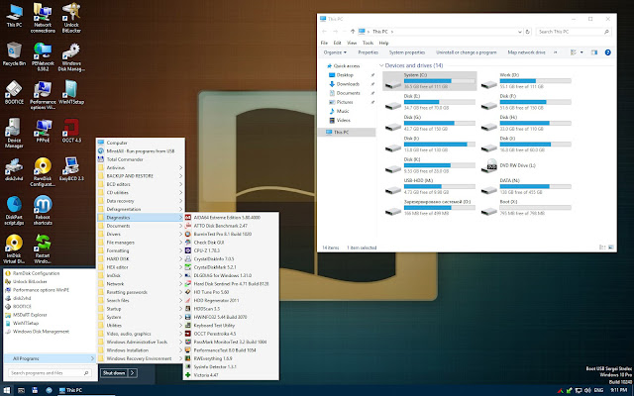The height and width of the screenshot is (396, 634).
Task: Select the DATA (N:) drive
Action: click(526, 187)
